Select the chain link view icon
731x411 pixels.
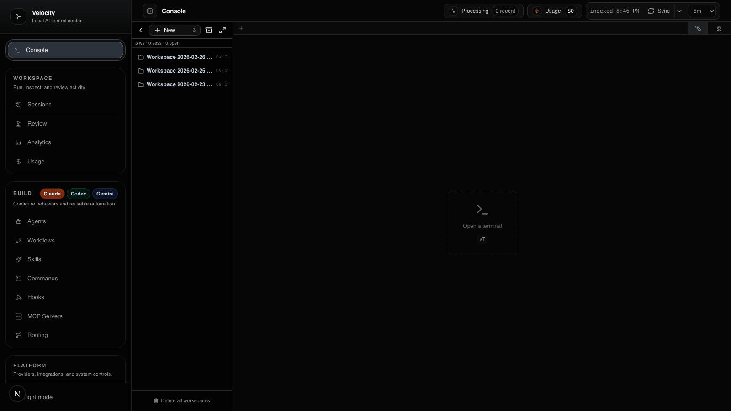[x=698, y=28]
